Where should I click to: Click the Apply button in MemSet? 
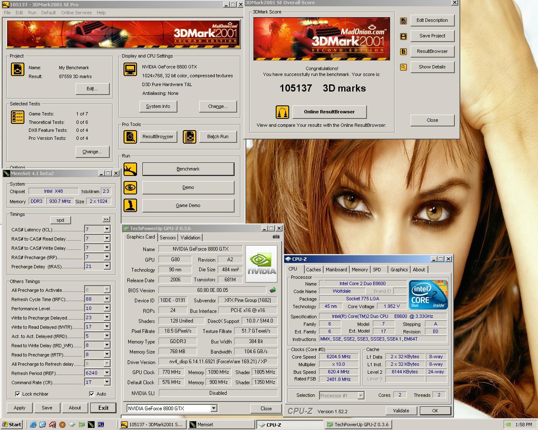pos(19,408)
